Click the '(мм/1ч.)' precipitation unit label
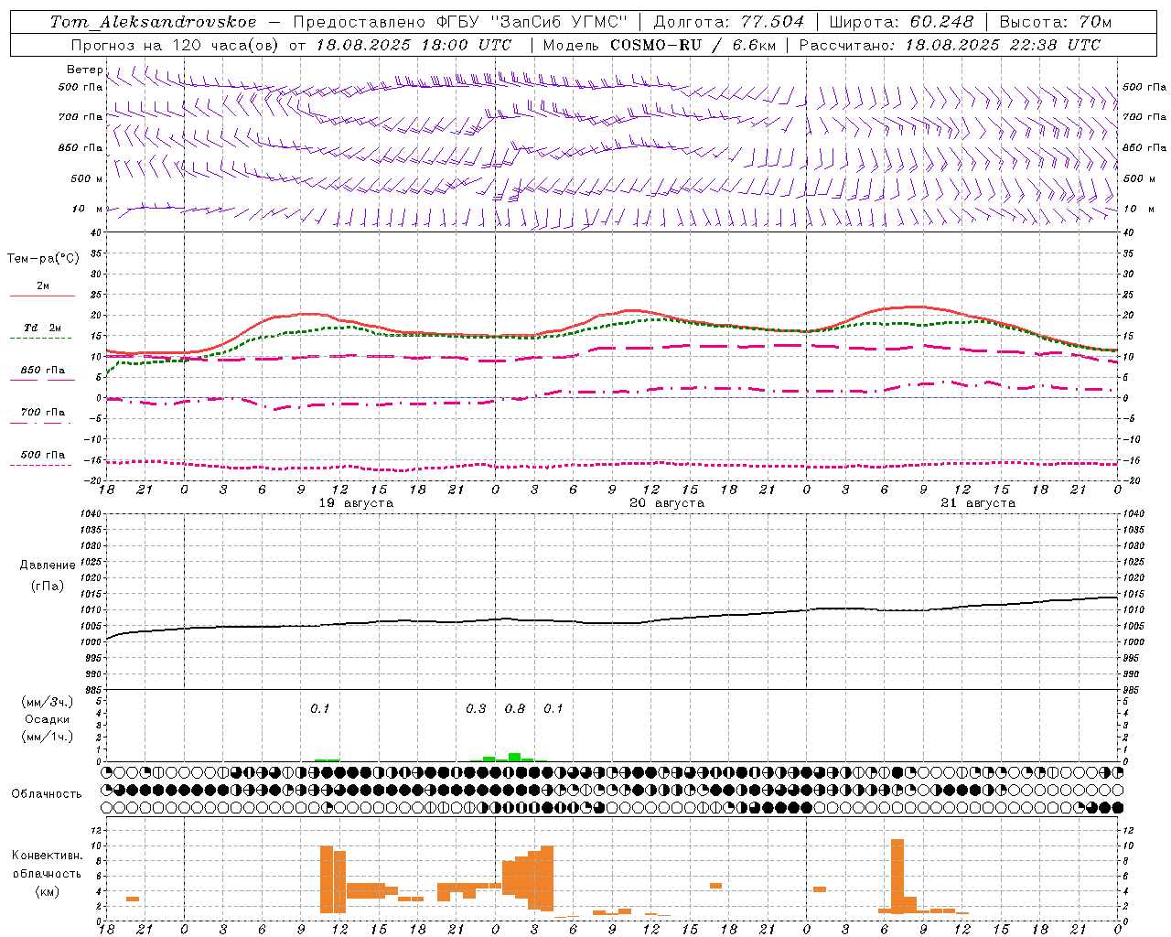This screenshot has height=937, width=1171. [48, 737]
